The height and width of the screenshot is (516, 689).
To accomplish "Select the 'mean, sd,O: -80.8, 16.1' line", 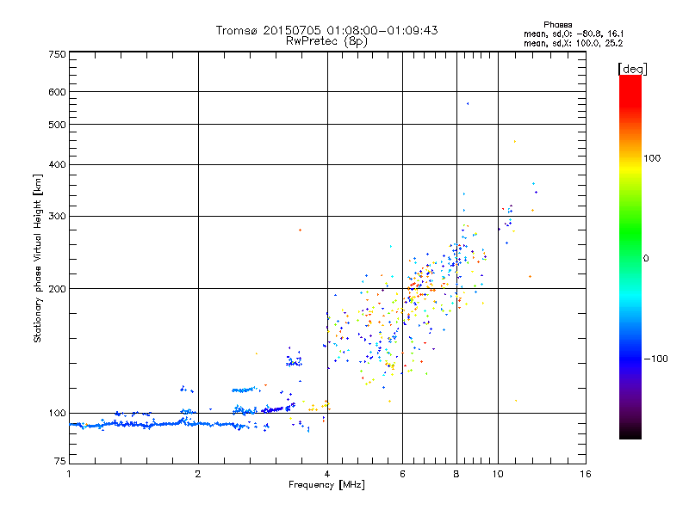I will point(574,34).
